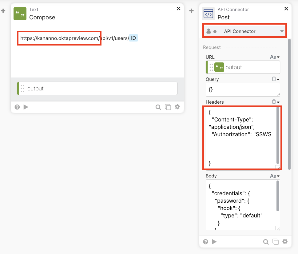Run the API Connector Post card
Viewport: 298px width, 254px height.
(214, 242)
